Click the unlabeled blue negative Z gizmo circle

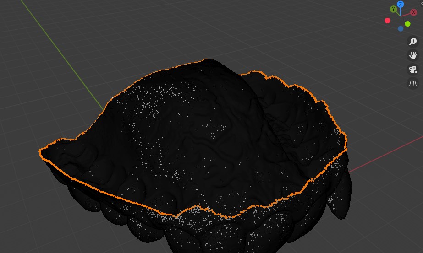401,28
